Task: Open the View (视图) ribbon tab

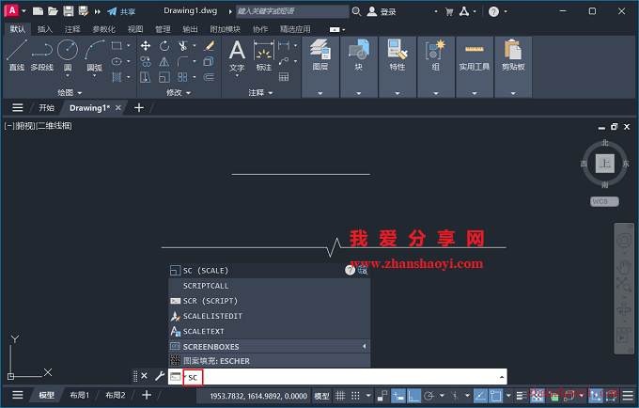Action: coord(135,29)
